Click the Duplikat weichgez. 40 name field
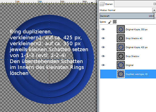Image resolution: width=156 pixels, height=112 pixels. [137, 74]
